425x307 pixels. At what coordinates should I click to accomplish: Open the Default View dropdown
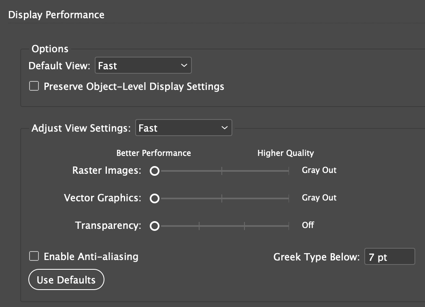point(143,66)
